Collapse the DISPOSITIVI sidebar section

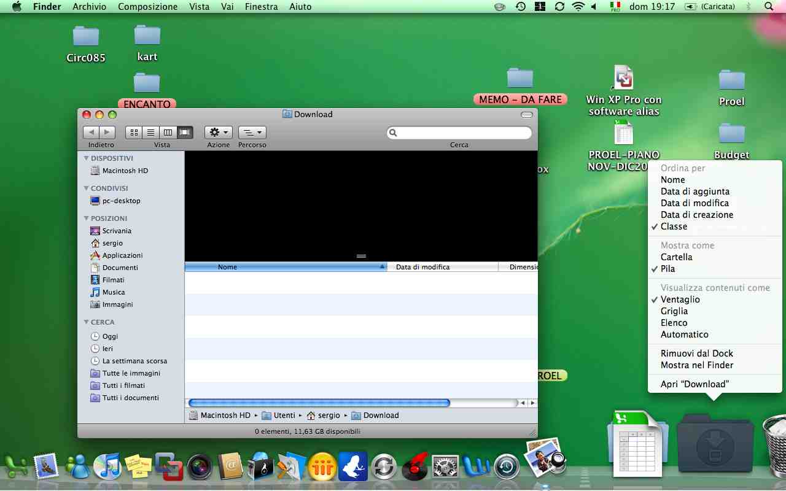[x=86, y=158]
